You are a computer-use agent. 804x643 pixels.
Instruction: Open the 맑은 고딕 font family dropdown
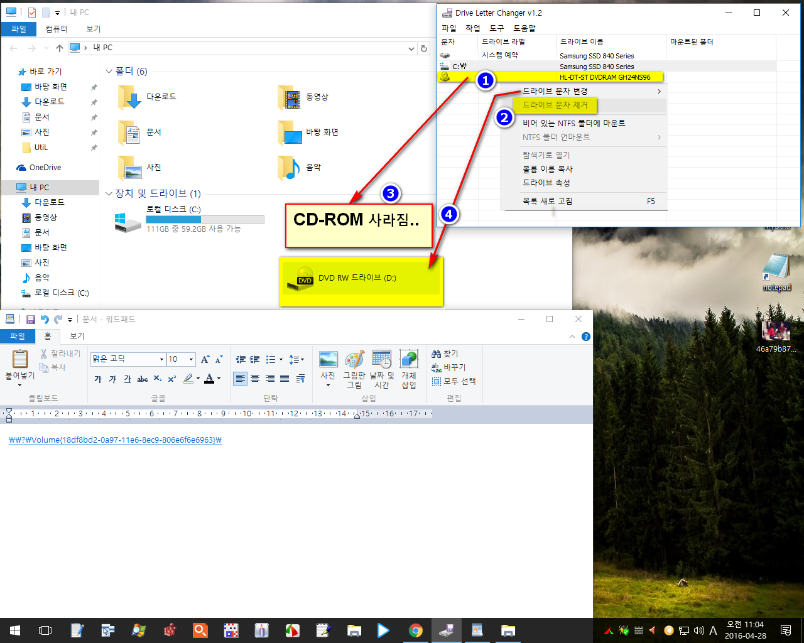(161, 359)
